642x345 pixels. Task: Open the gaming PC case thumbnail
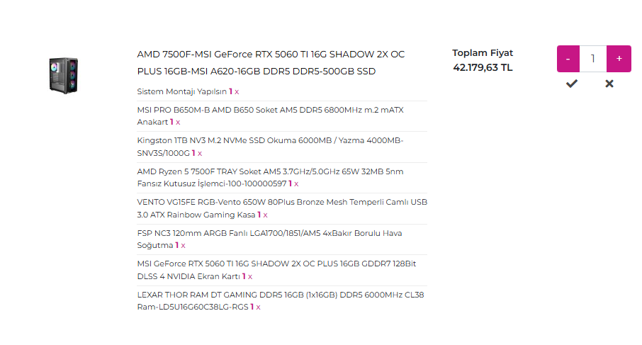tap(64, 76)
